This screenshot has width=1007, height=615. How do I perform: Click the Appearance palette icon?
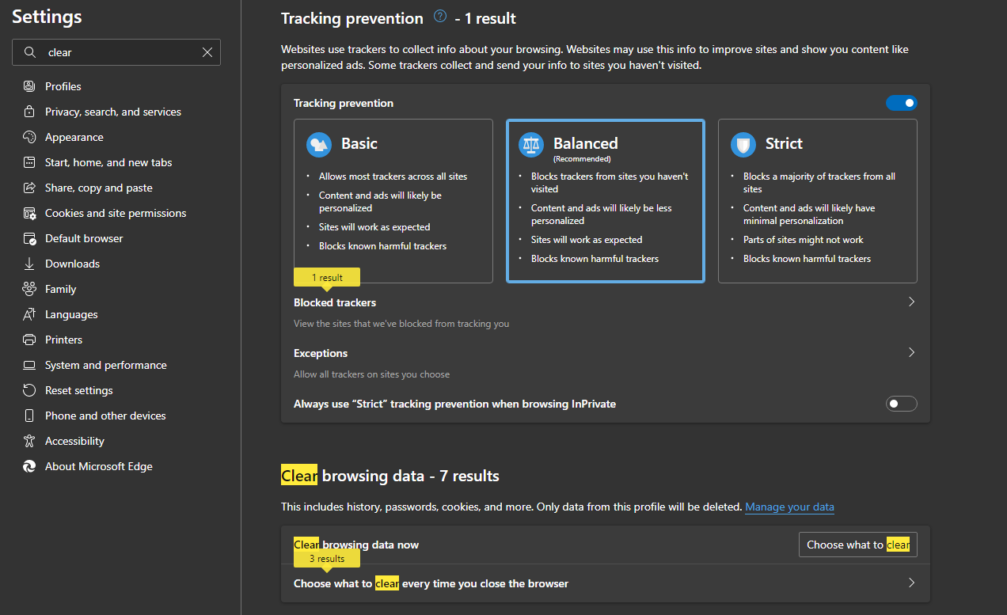click(x=29, y=137)
